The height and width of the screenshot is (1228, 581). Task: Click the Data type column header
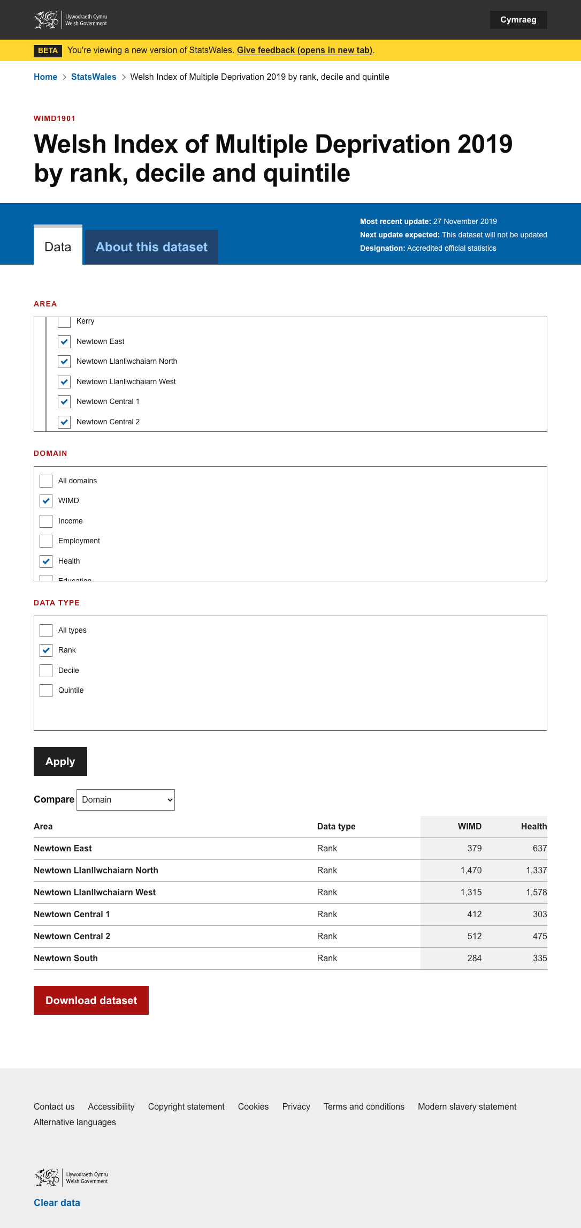coord(336,826)
